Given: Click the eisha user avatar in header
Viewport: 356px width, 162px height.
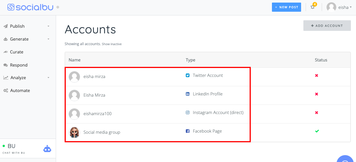Looking at the screenshot, I should [x=331, y=7].
